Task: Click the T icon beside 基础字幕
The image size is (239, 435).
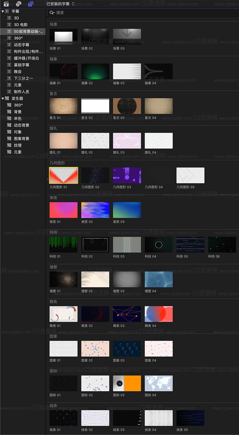Action: pyautogui.click(x=9, y=65)
